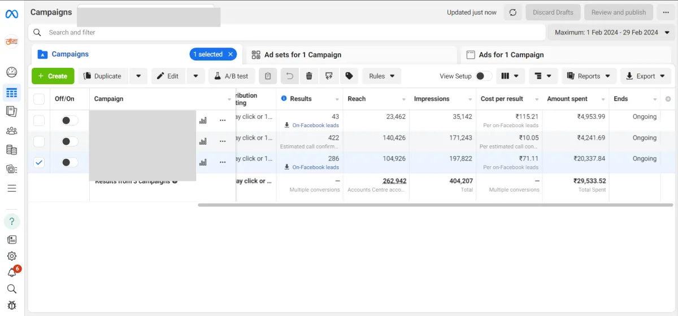Click the green Create button
The image size is (678, 316).
[53, 76]
